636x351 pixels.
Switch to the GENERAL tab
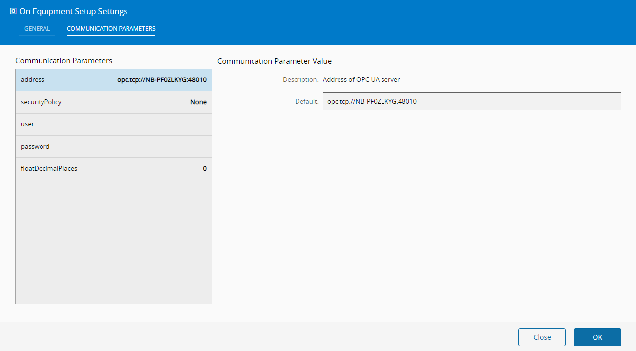(x=37, y=29)
